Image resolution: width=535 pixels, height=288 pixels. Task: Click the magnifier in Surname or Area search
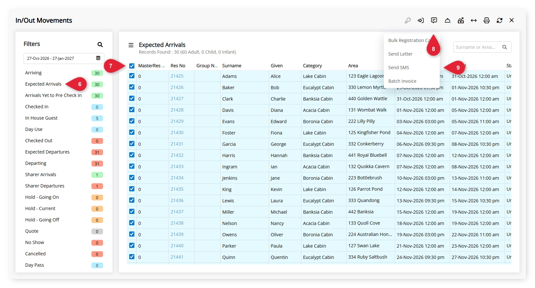[505, 47]
